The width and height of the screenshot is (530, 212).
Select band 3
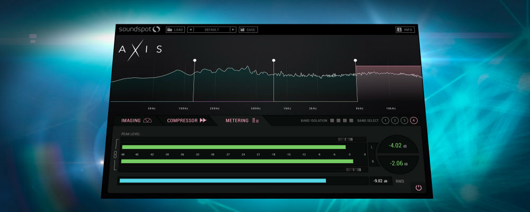(404, 120)
